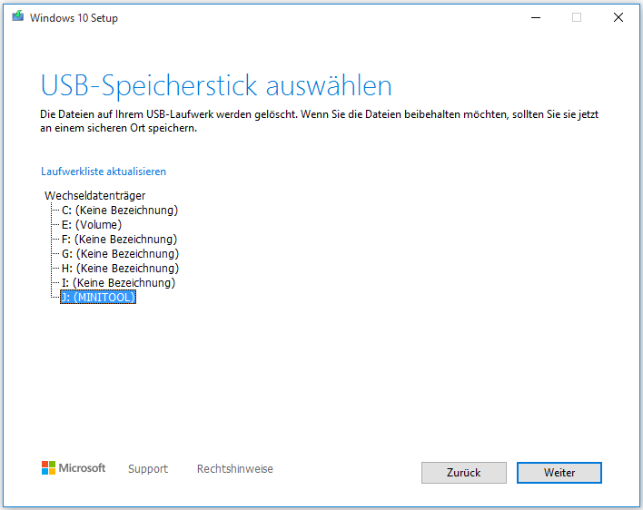Continue with the Weiter button
This screenshot has height=510, width=643.
[559, 473]
